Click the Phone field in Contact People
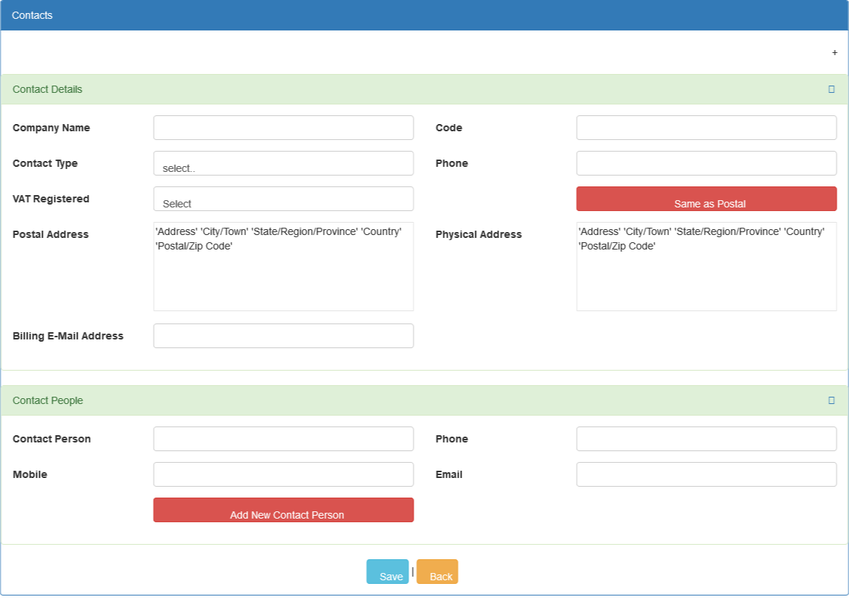This screenshot has width=849, height=610. coord(706,439)
